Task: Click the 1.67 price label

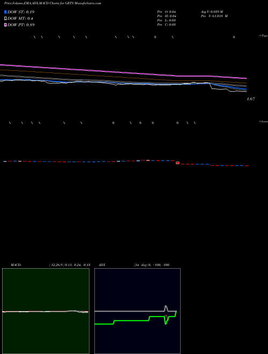Action: [251, 99]
